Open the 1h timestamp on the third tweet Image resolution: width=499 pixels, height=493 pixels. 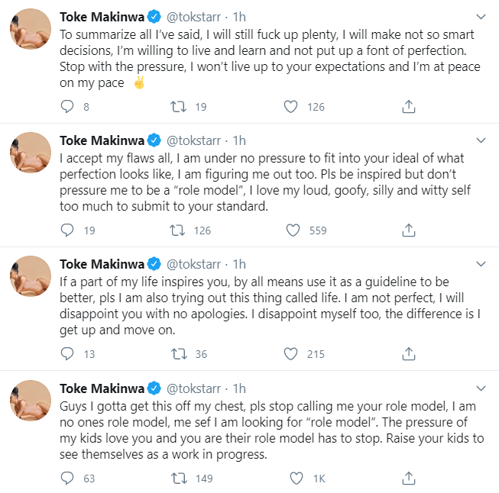[239, 265]
